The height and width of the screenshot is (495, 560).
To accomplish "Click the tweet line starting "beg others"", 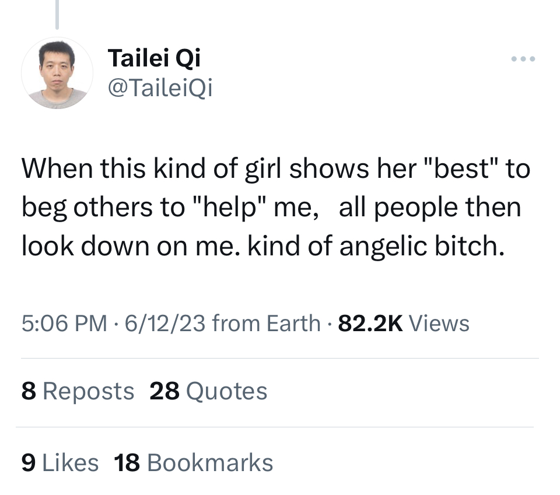I will [x=271, y=208].
